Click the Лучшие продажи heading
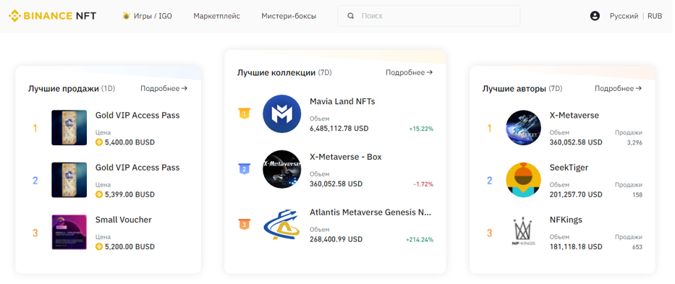Viewport: 675px width, 284px height. click(x=64, y=89)
